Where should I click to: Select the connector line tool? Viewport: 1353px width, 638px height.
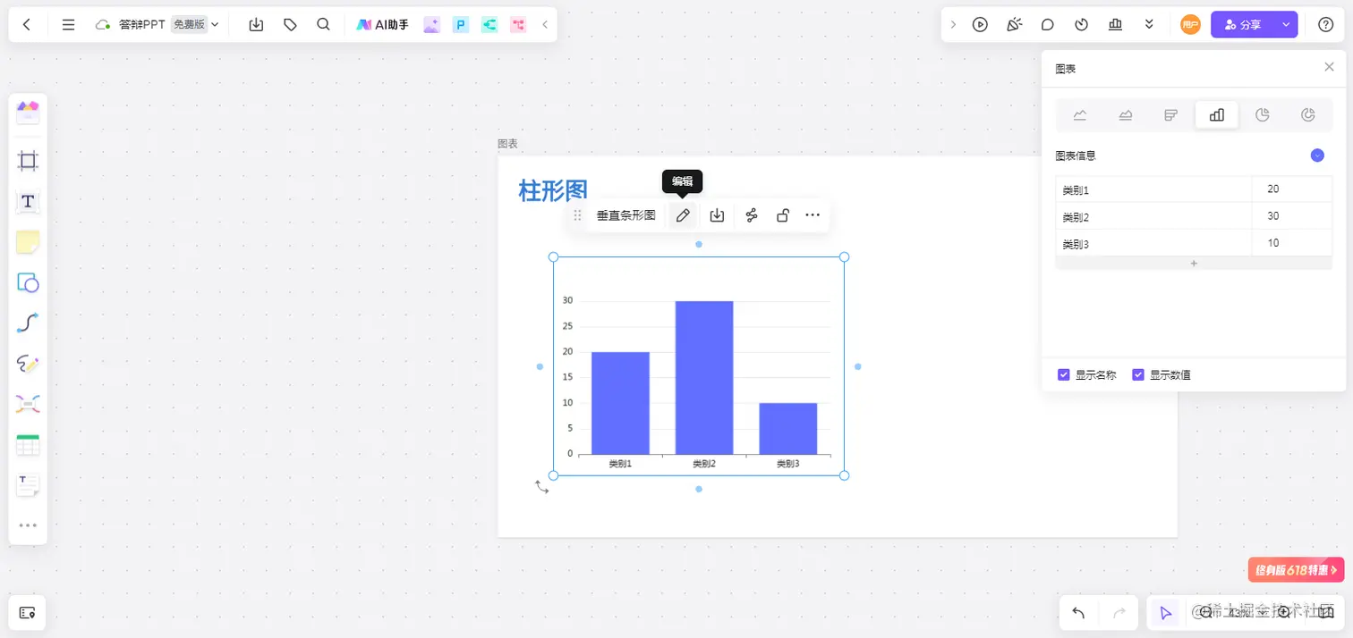pyautogui.click(x=28, y=323)
